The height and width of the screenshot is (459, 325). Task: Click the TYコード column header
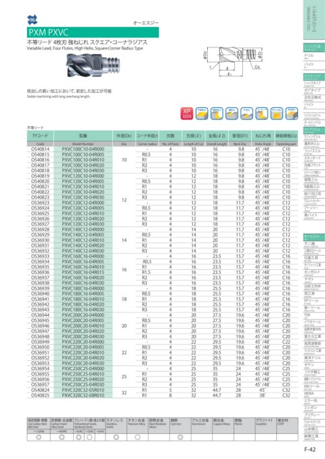[x=40, y=136]
